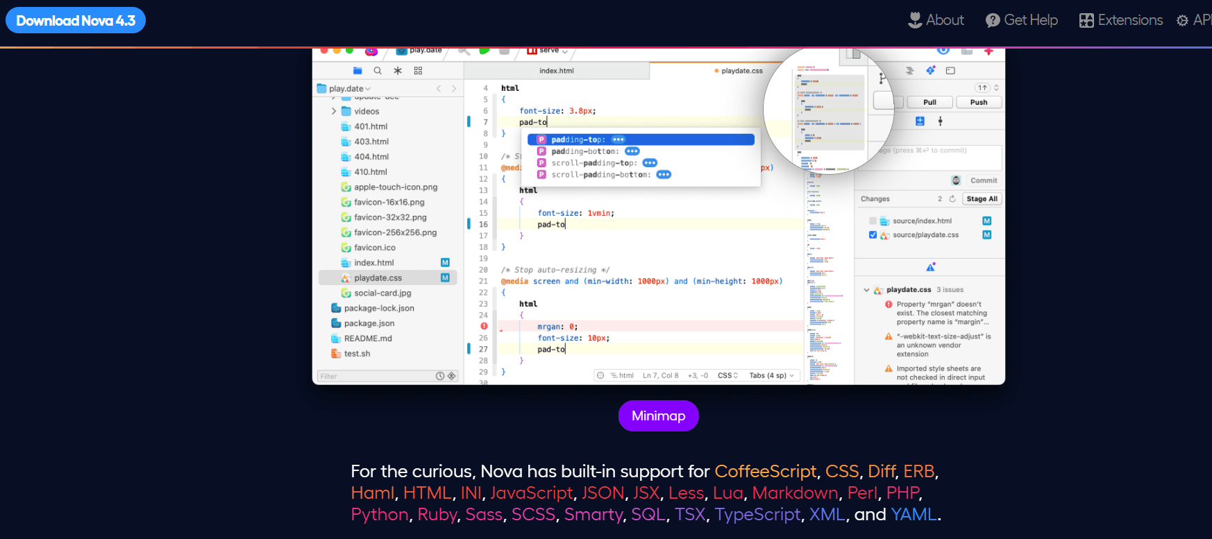This screenshot has height=539, width=1212.
Task: Click the html symbol path in status bar
Action: (622, 375)
